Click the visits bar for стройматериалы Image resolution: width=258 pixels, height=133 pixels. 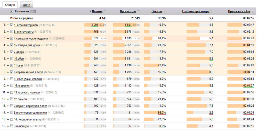(92, 25)
